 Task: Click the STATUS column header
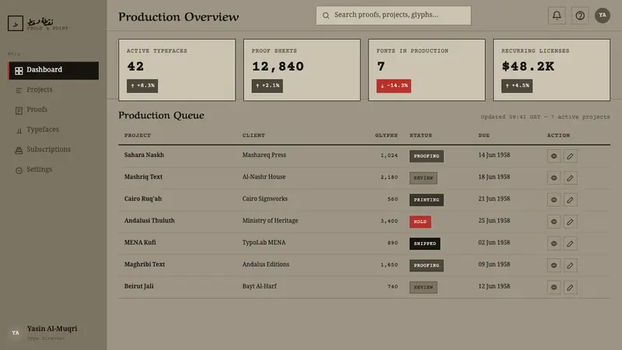click(421, 135)
